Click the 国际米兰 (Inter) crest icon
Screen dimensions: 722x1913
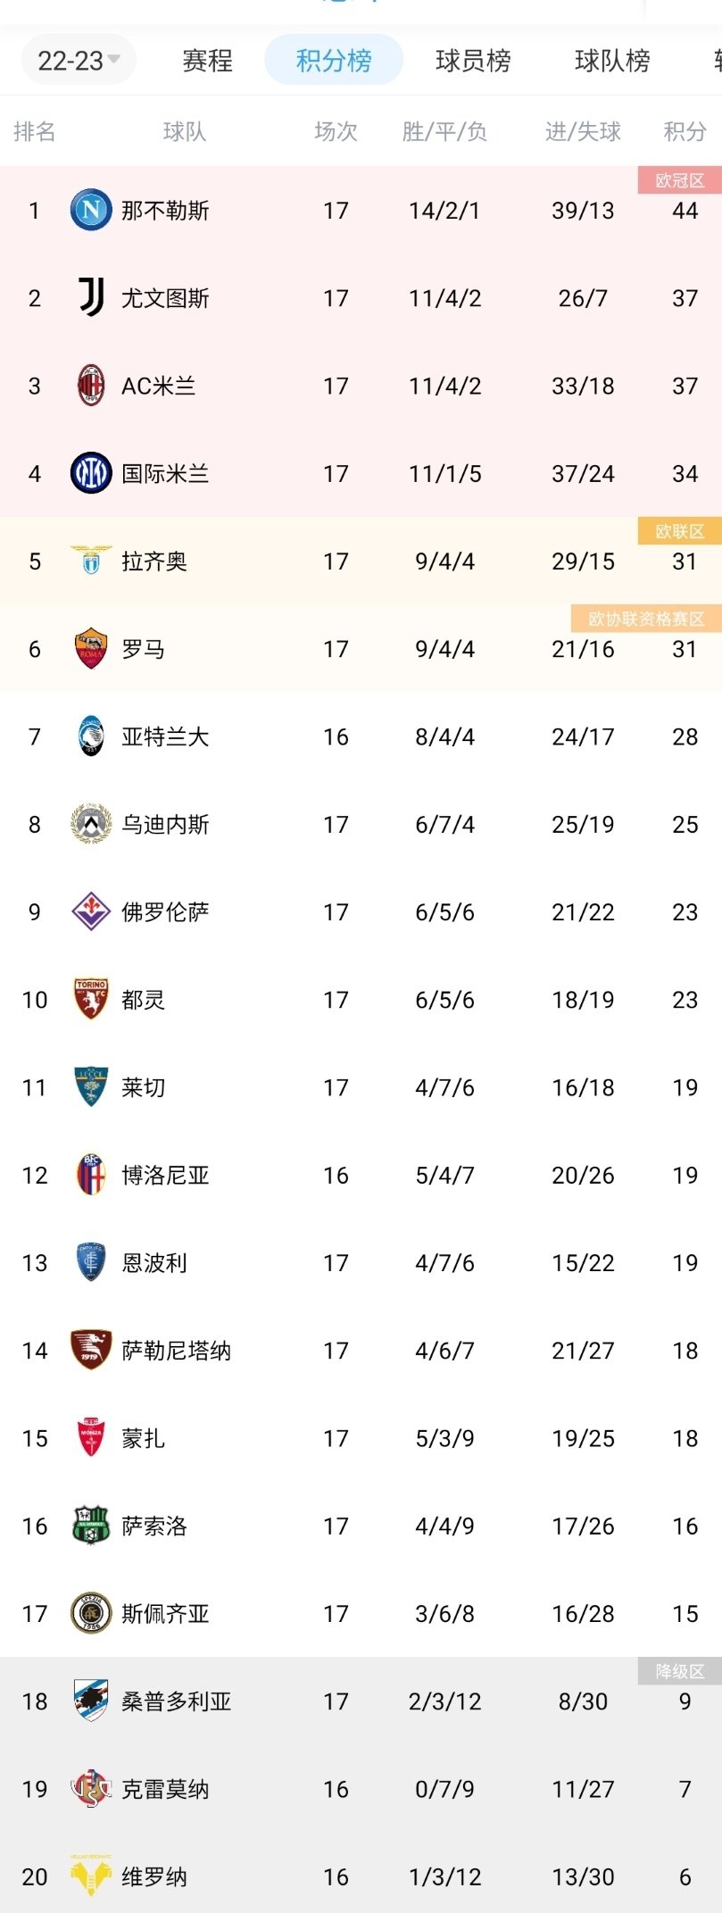coord(90,474)
